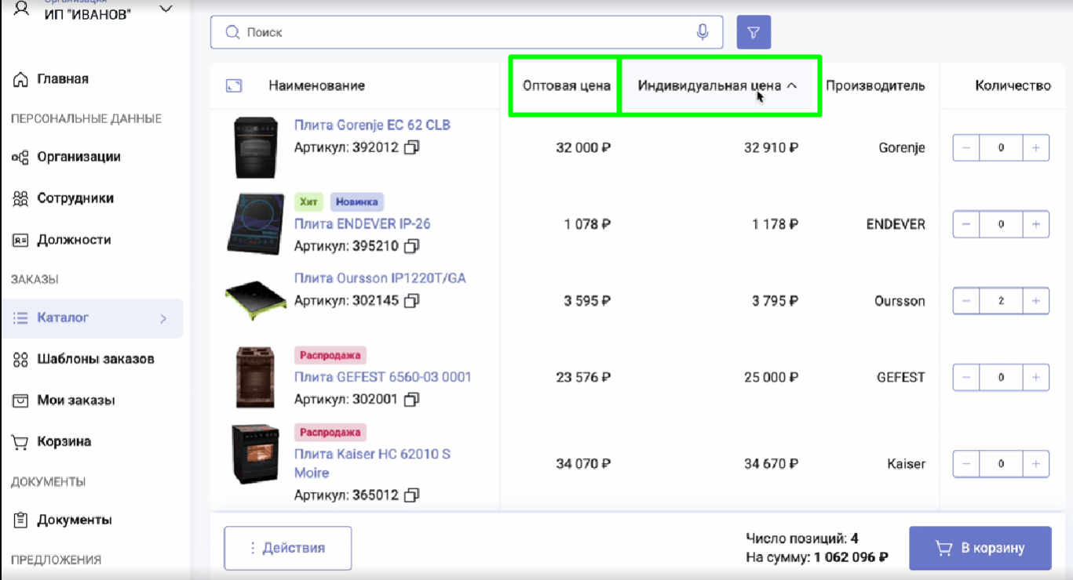The width and height of the screenshot is (1073, 580).
Task: Increase quantity for GEFEST 6560-03 0001
Action: (1036, 377)
